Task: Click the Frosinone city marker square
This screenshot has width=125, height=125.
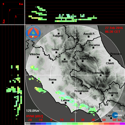Action: (80, 93)
